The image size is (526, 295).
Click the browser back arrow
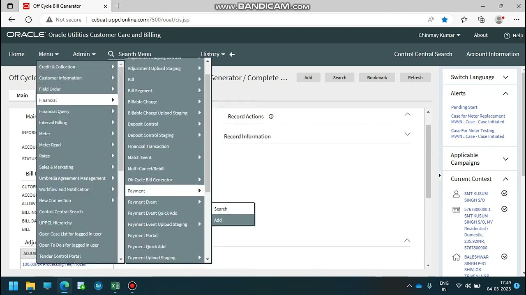click(x=12, y=19)
